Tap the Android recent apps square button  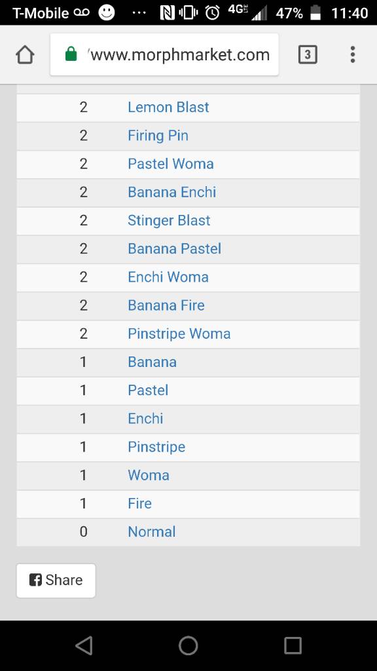pos(293,645)
